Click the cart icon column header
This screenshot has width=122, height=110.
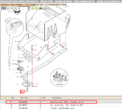tap(5, 98)
